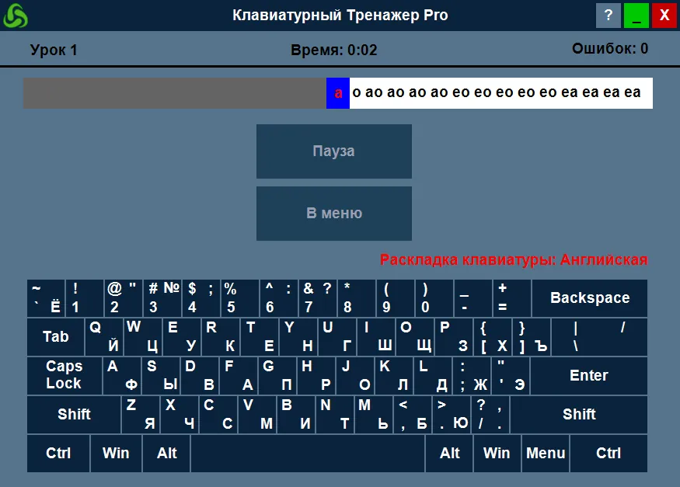Click the number 5 % key
Image resolution: width=680 pixels, height=487 pixels.
(x=240, y=297)
